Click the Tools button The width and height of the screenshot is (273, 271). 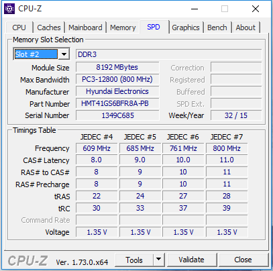pos(134,260)
